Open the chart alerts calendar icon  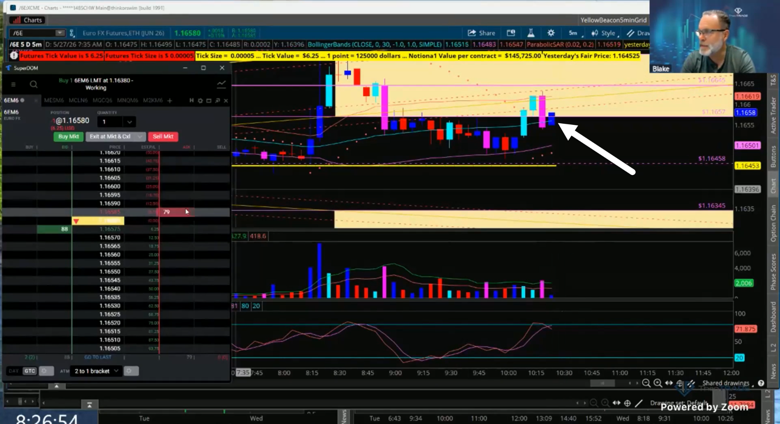pyautogui.click(x=511, y=33)
